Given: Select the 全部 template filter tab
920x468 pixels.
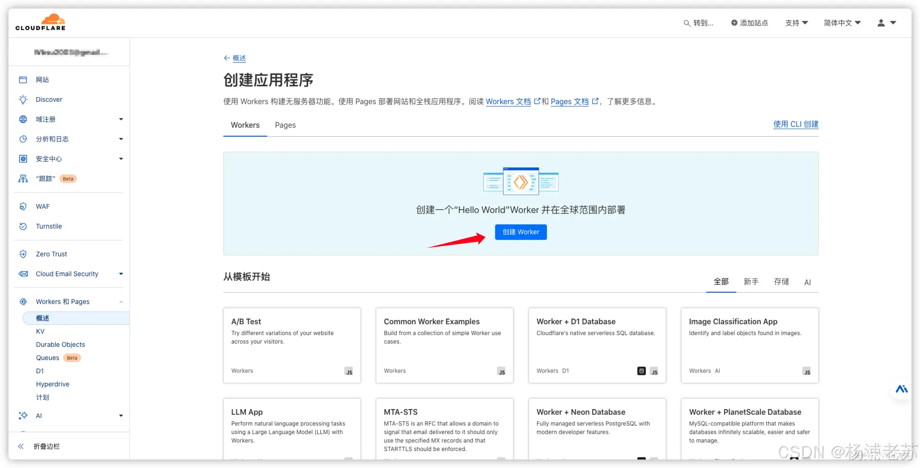Looking at the screenshot, I should tap(721, 282).
